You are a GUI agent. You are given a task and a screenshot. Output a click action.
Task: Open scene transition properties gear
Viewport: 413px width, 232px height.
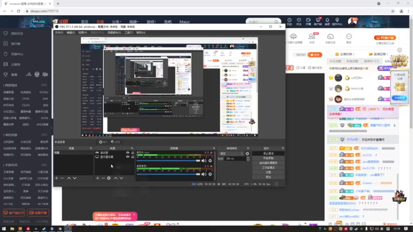coord(247,154)
